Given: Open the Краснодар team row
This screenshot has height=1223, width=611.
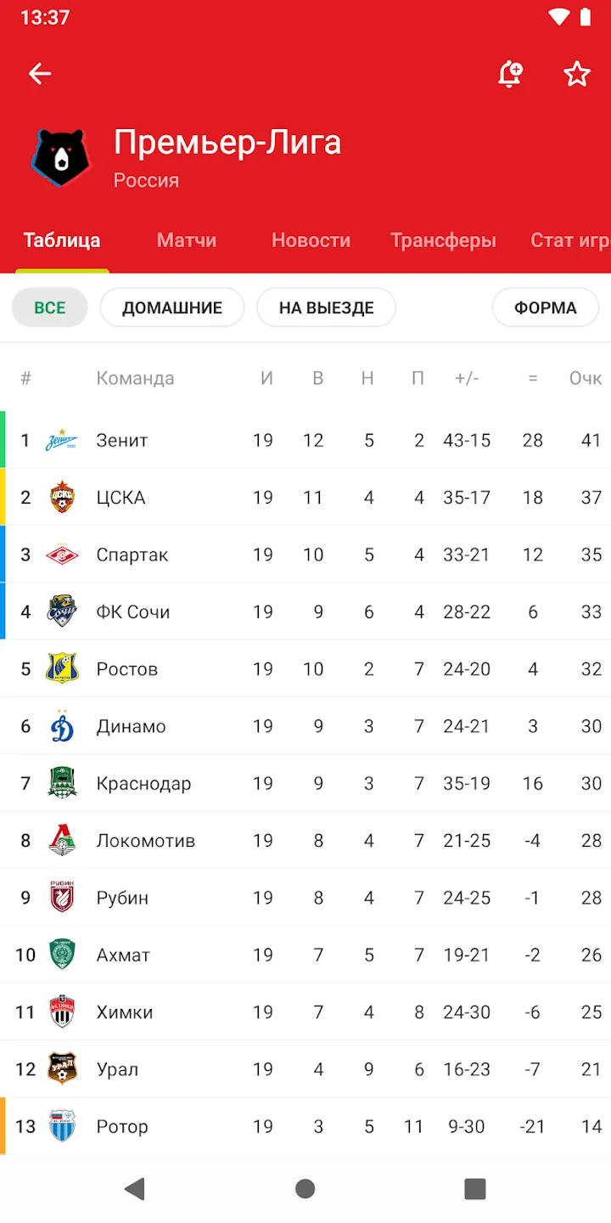Looking at the screenshot, I should (x=305, y=783).
